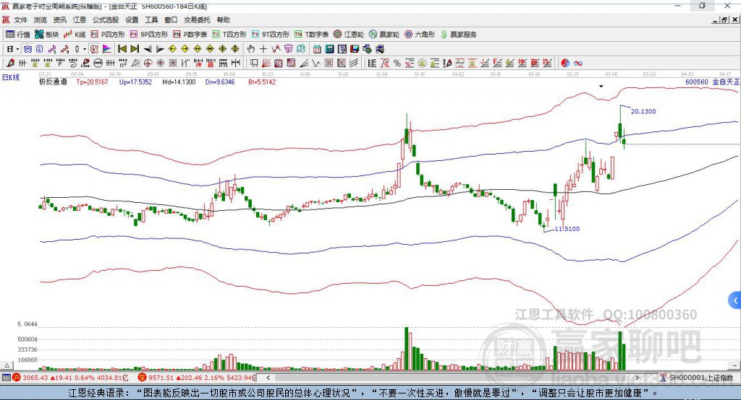Viewport: 741px width, 400px height.
Task: Click the colorful flag icon
Action: pos(107,49)
